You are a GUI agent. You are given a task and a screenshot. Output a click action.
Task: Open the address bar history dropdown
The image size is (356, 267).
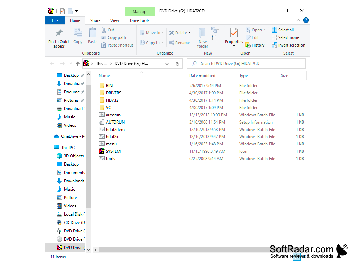[167, 64]
